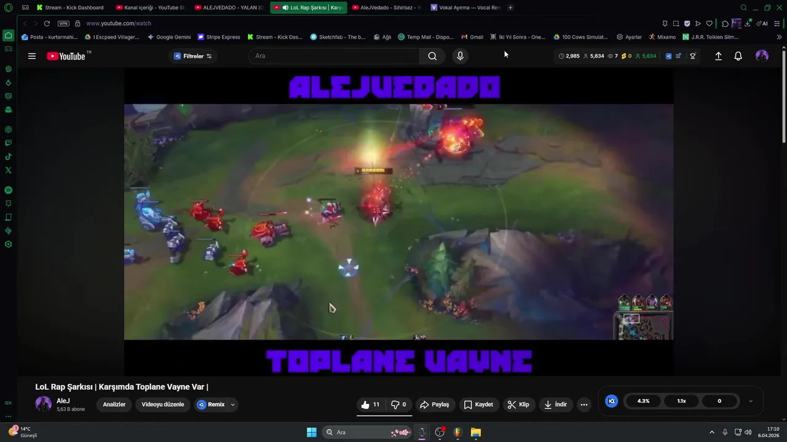Screen dimensions: 787x442
Task: Open the ad blocker shield icon
Action: click(687, 23)
